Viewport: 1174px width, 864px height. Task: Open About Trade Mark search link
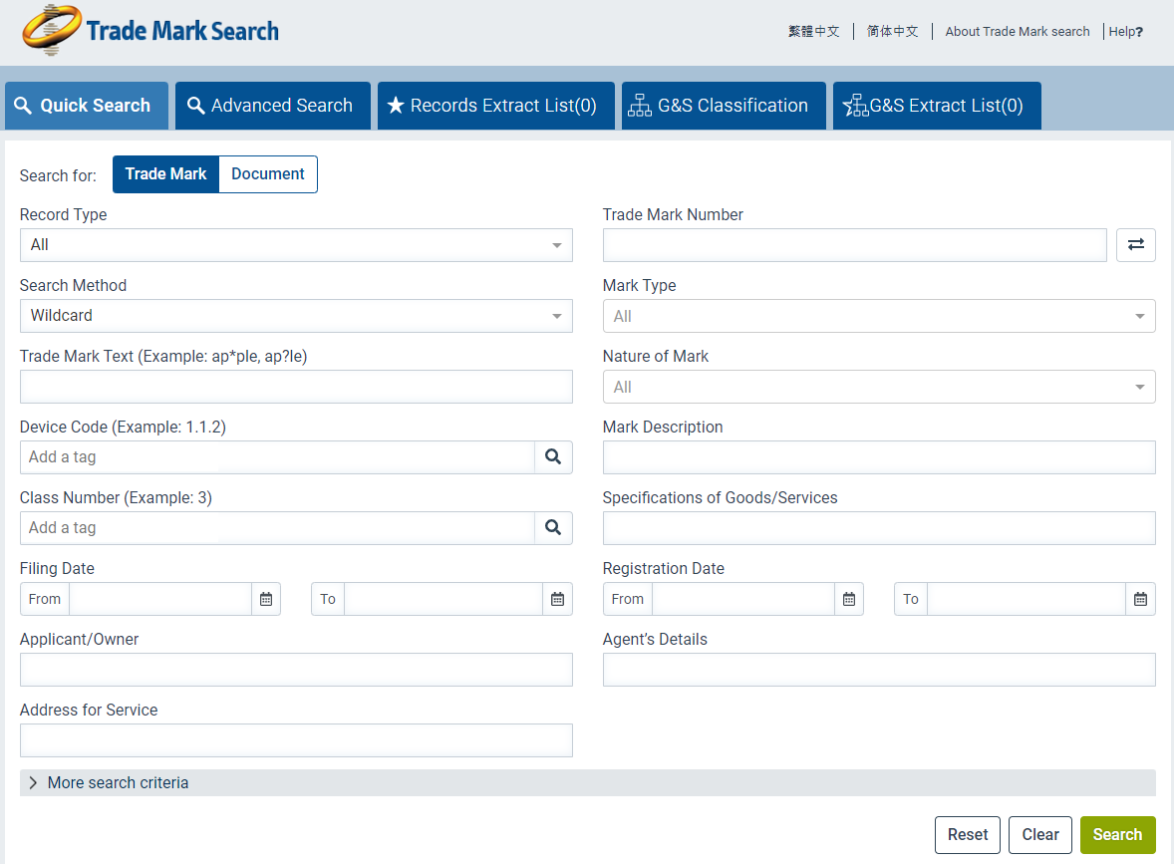[x=1017, y=32]
